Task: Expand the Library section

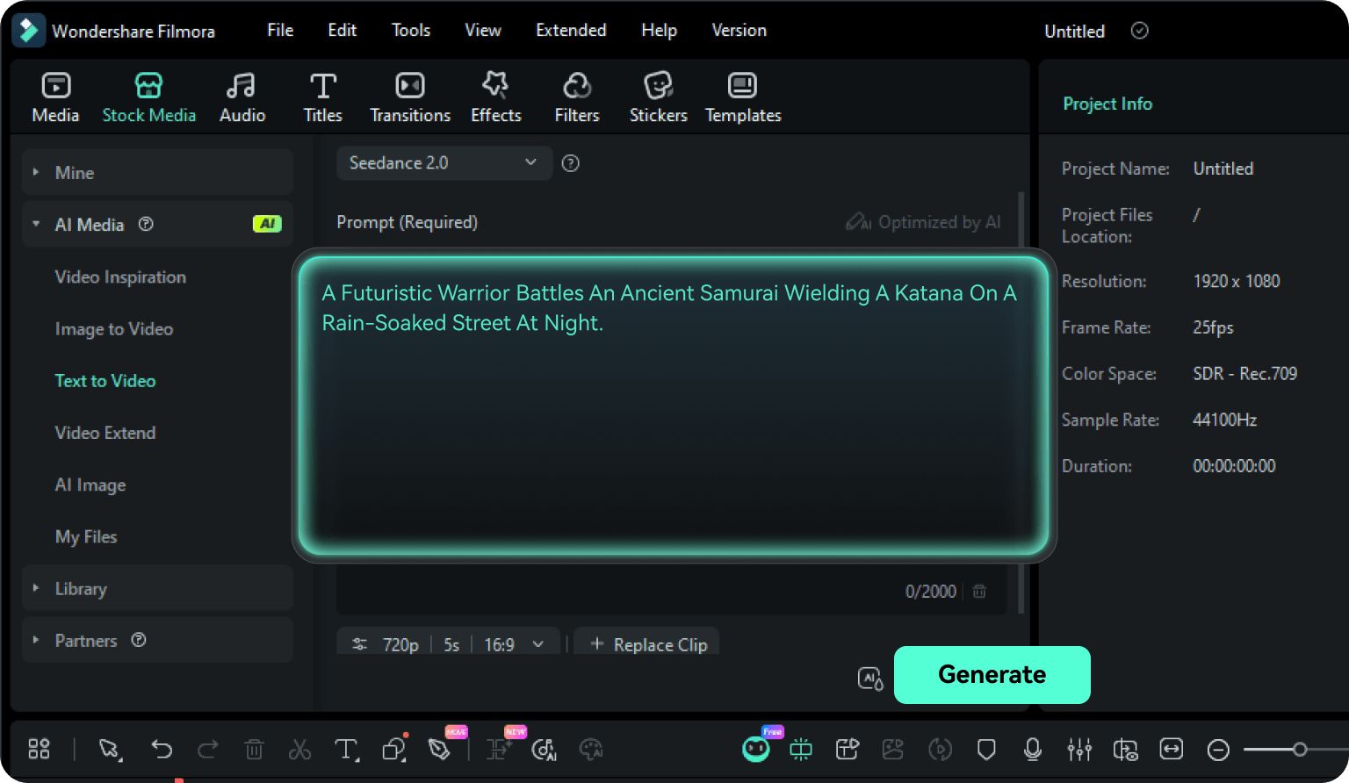Action: pyautogui.click(x=157, y=588)
